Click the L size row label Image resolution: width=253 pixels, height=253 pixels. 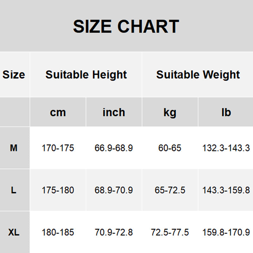pyautogui.click(x=14, y=190)
